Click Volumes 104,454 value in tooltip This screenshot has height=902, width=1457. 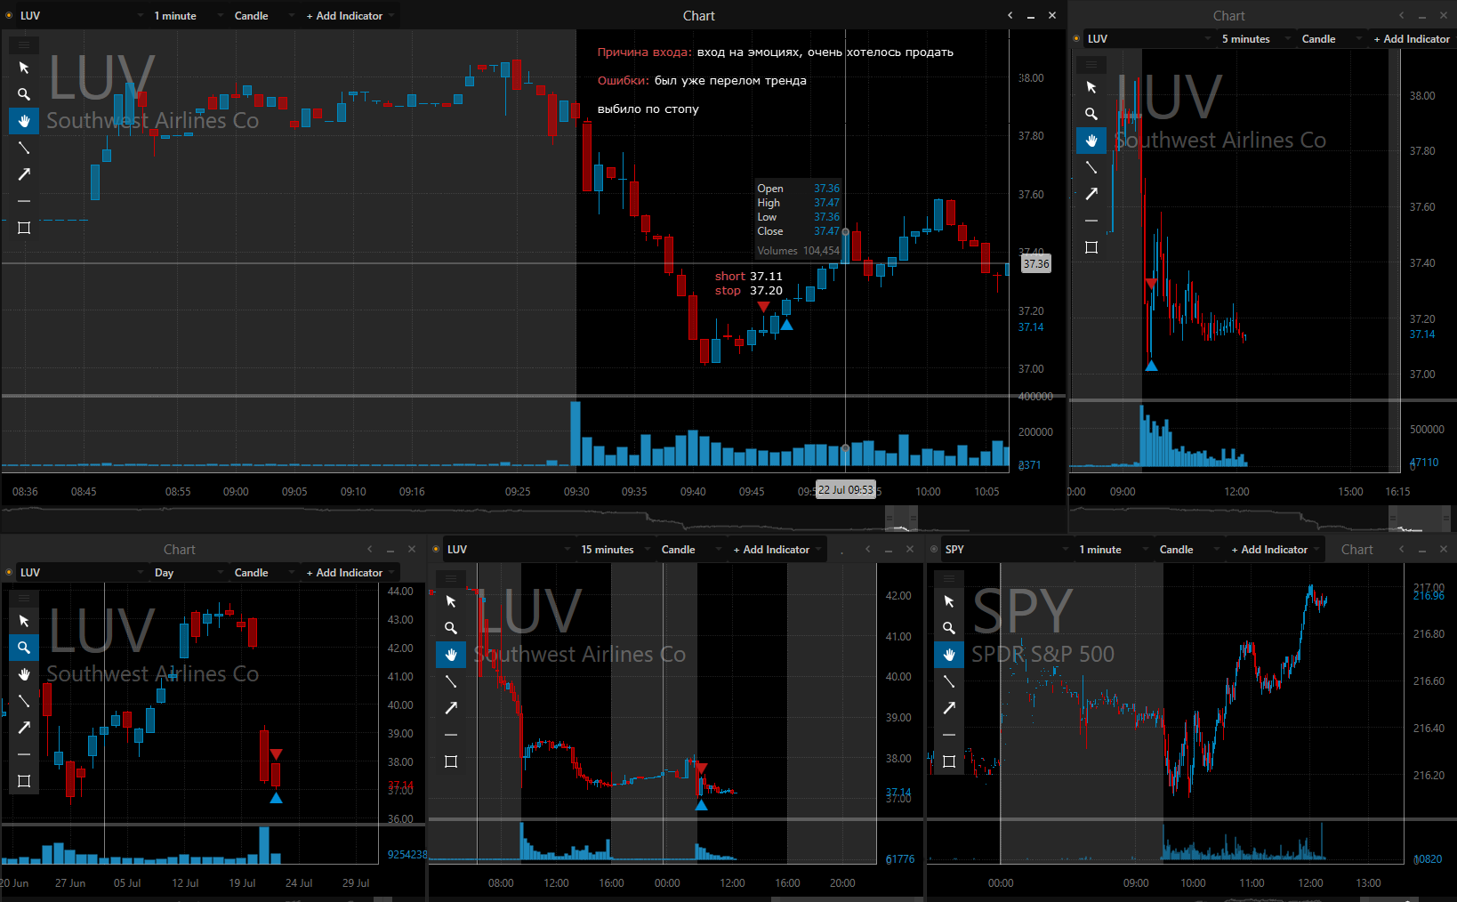[x=798, y=251]
